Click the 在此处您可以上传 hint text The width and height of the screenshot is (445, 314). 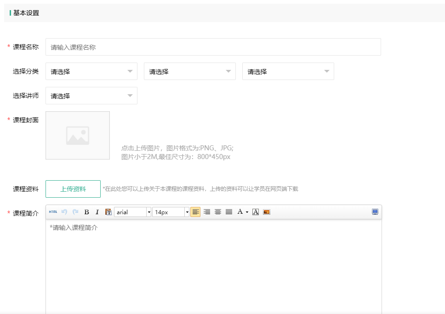pyautogui.click(x=200, y=189)
